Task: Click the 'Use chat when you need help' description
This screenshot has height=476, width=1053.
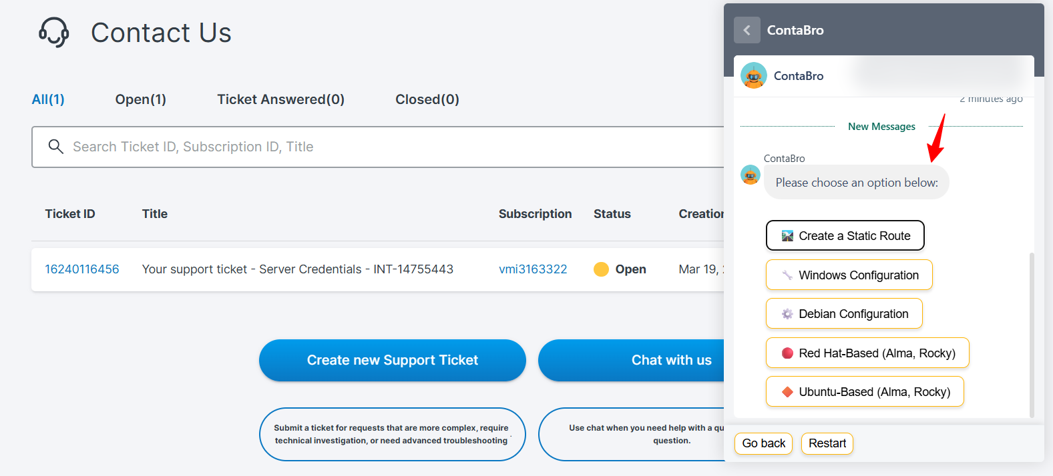Action: (x=632, y=434)
